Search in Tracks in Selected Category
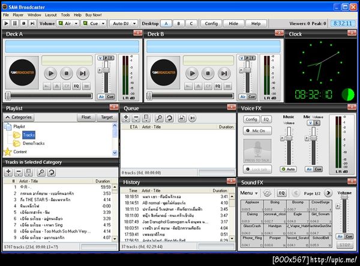 coord(41,172)
